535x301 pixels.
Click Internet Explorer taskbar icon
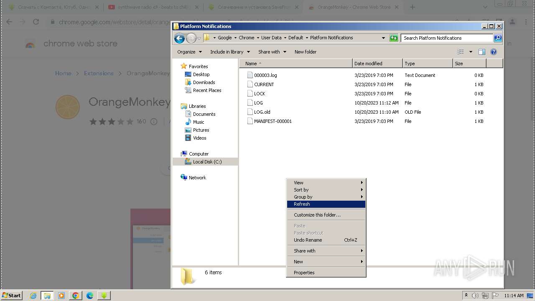33,296
